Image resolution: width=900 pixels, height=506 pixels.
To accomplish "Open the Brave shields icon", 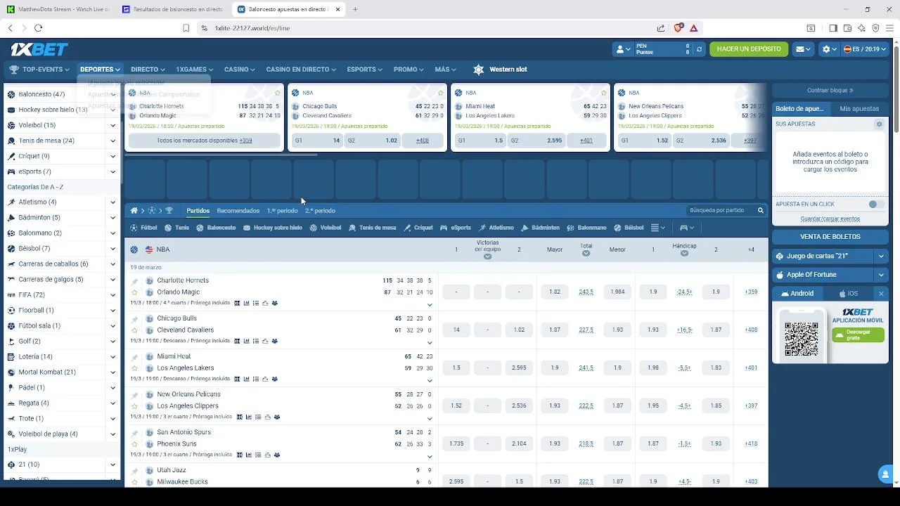I will (678, 28).
